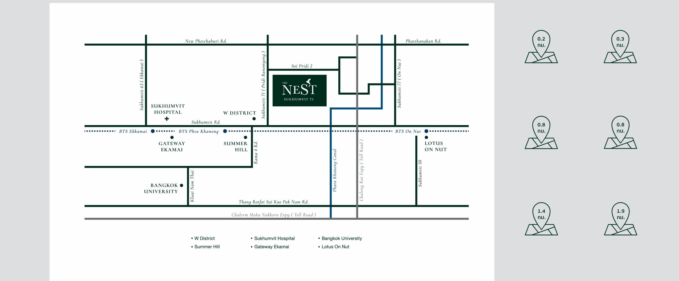The width and height of the screenshot is (679, 281).
Task: Click the 0.2 km distance pin icon
Action: (541, 47)
